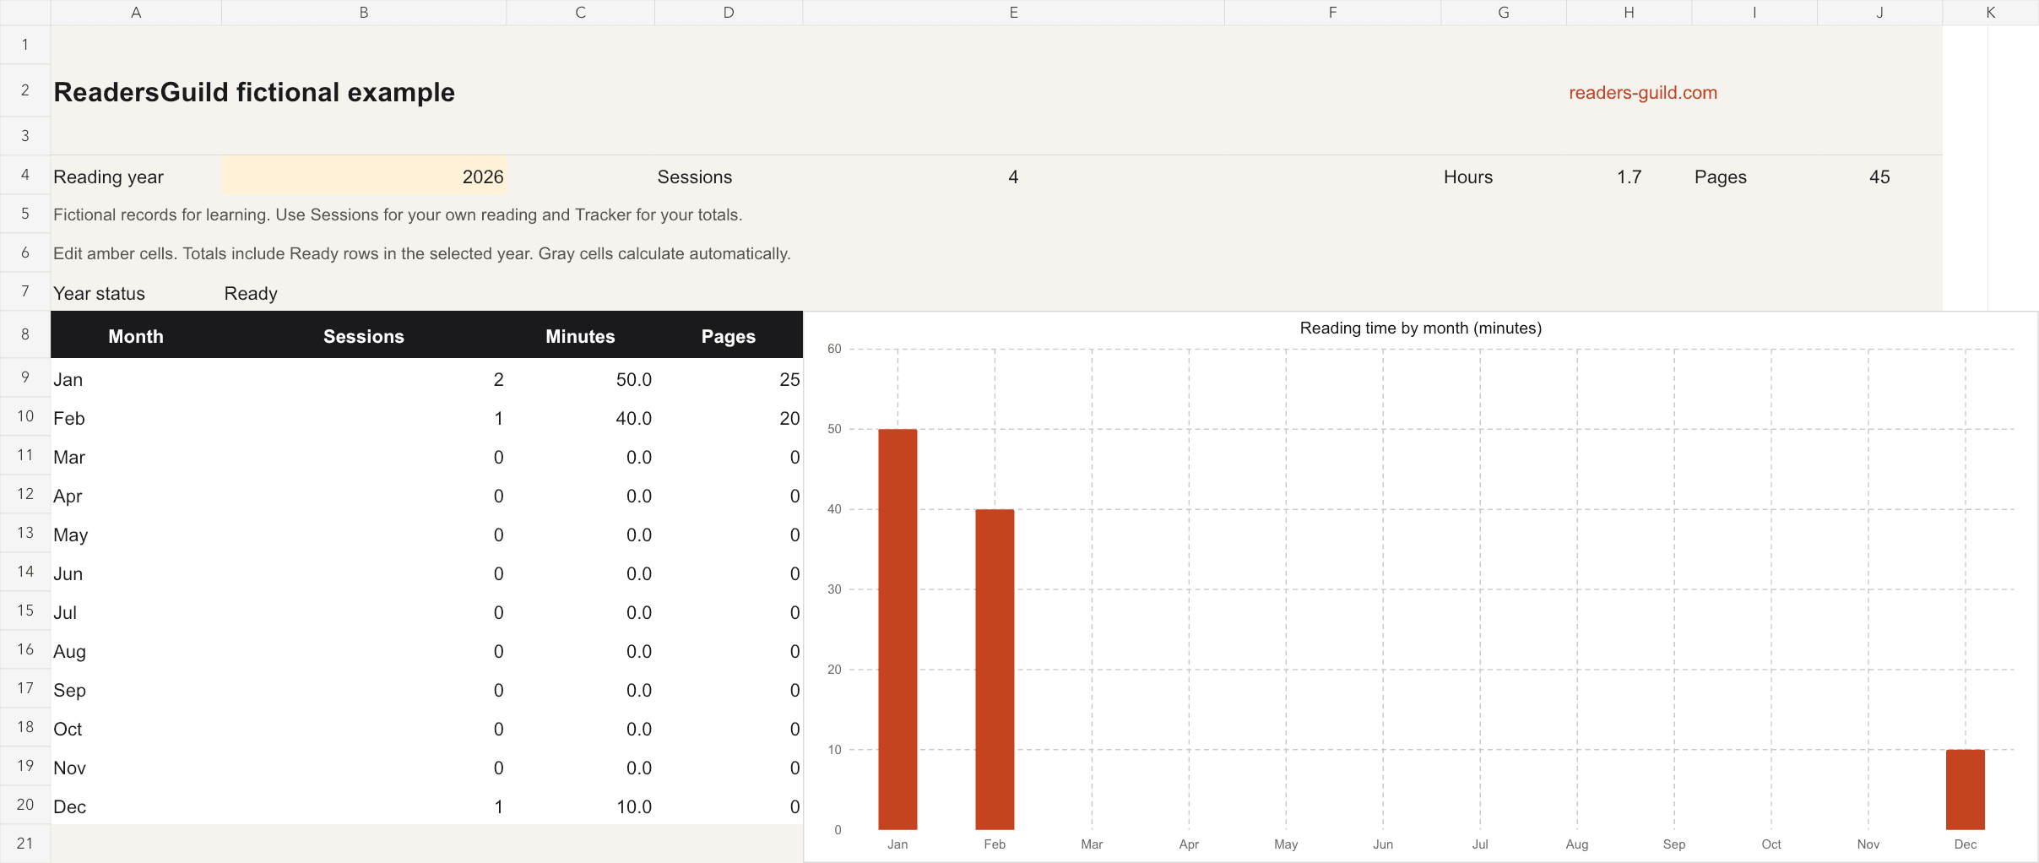2039x863 pixels.
Task: Select row 9 header
Action: [25, 377]
